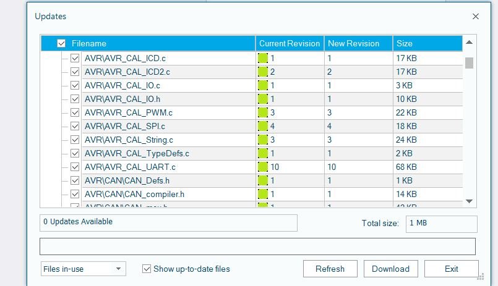Uncheck the AVR\AVR_CAL_ICD2.c checkbox
498x286 pixels.
[x=75, y=72]
